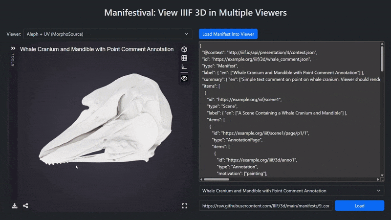This screenshot has height=220, width=391.
Task: Enter fullscreen mode in the viewer
Action: [x=185, y=206]
